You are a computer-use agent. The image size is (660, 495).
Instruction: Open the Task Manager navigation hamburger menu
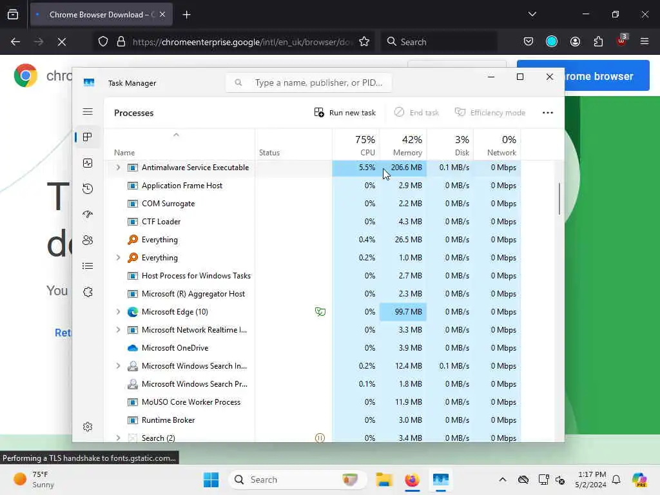coord(88,112)
